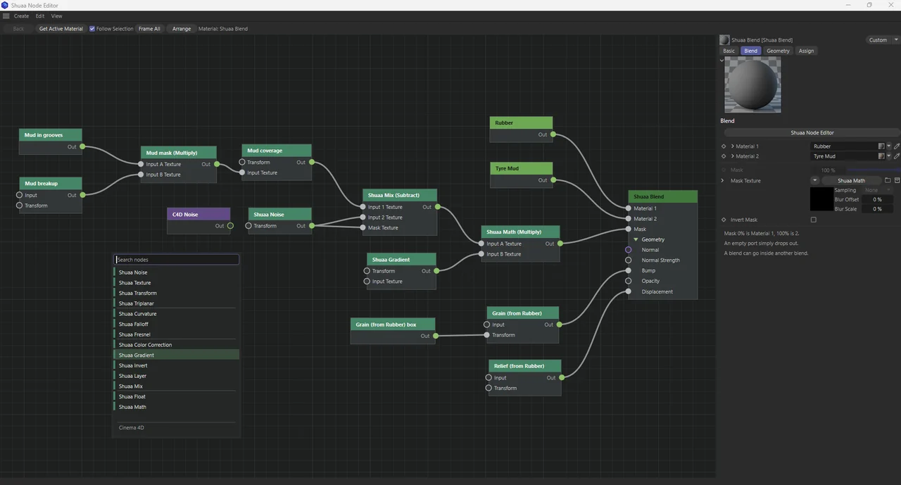Switch to the Geometry tab

778,51
